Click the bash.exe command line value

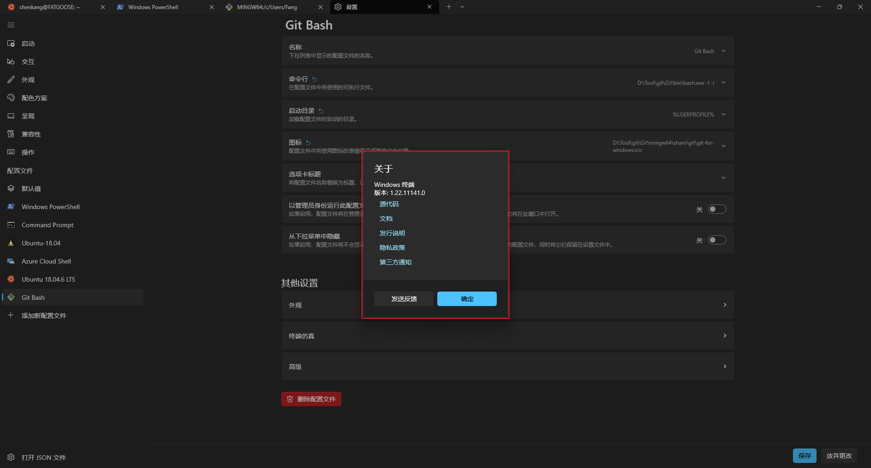pos(675,83)
